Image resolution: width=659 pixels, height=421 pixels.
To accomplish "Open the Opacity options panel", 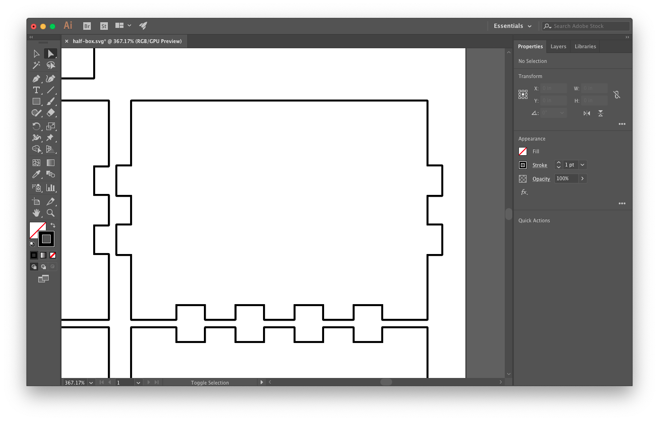I will (x=583, y=178).
